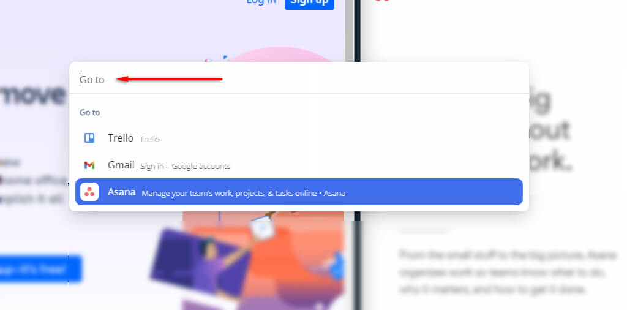This screenshot has height=310, width=627.
Task: Select the highlighted Asana result
Action: pyautogui.click(x=299, y=192)
